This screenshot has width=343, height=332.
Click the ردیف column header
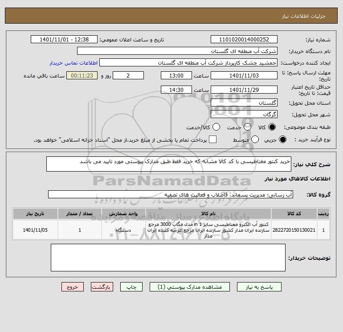pyautogui.click(x=323, y=213)
